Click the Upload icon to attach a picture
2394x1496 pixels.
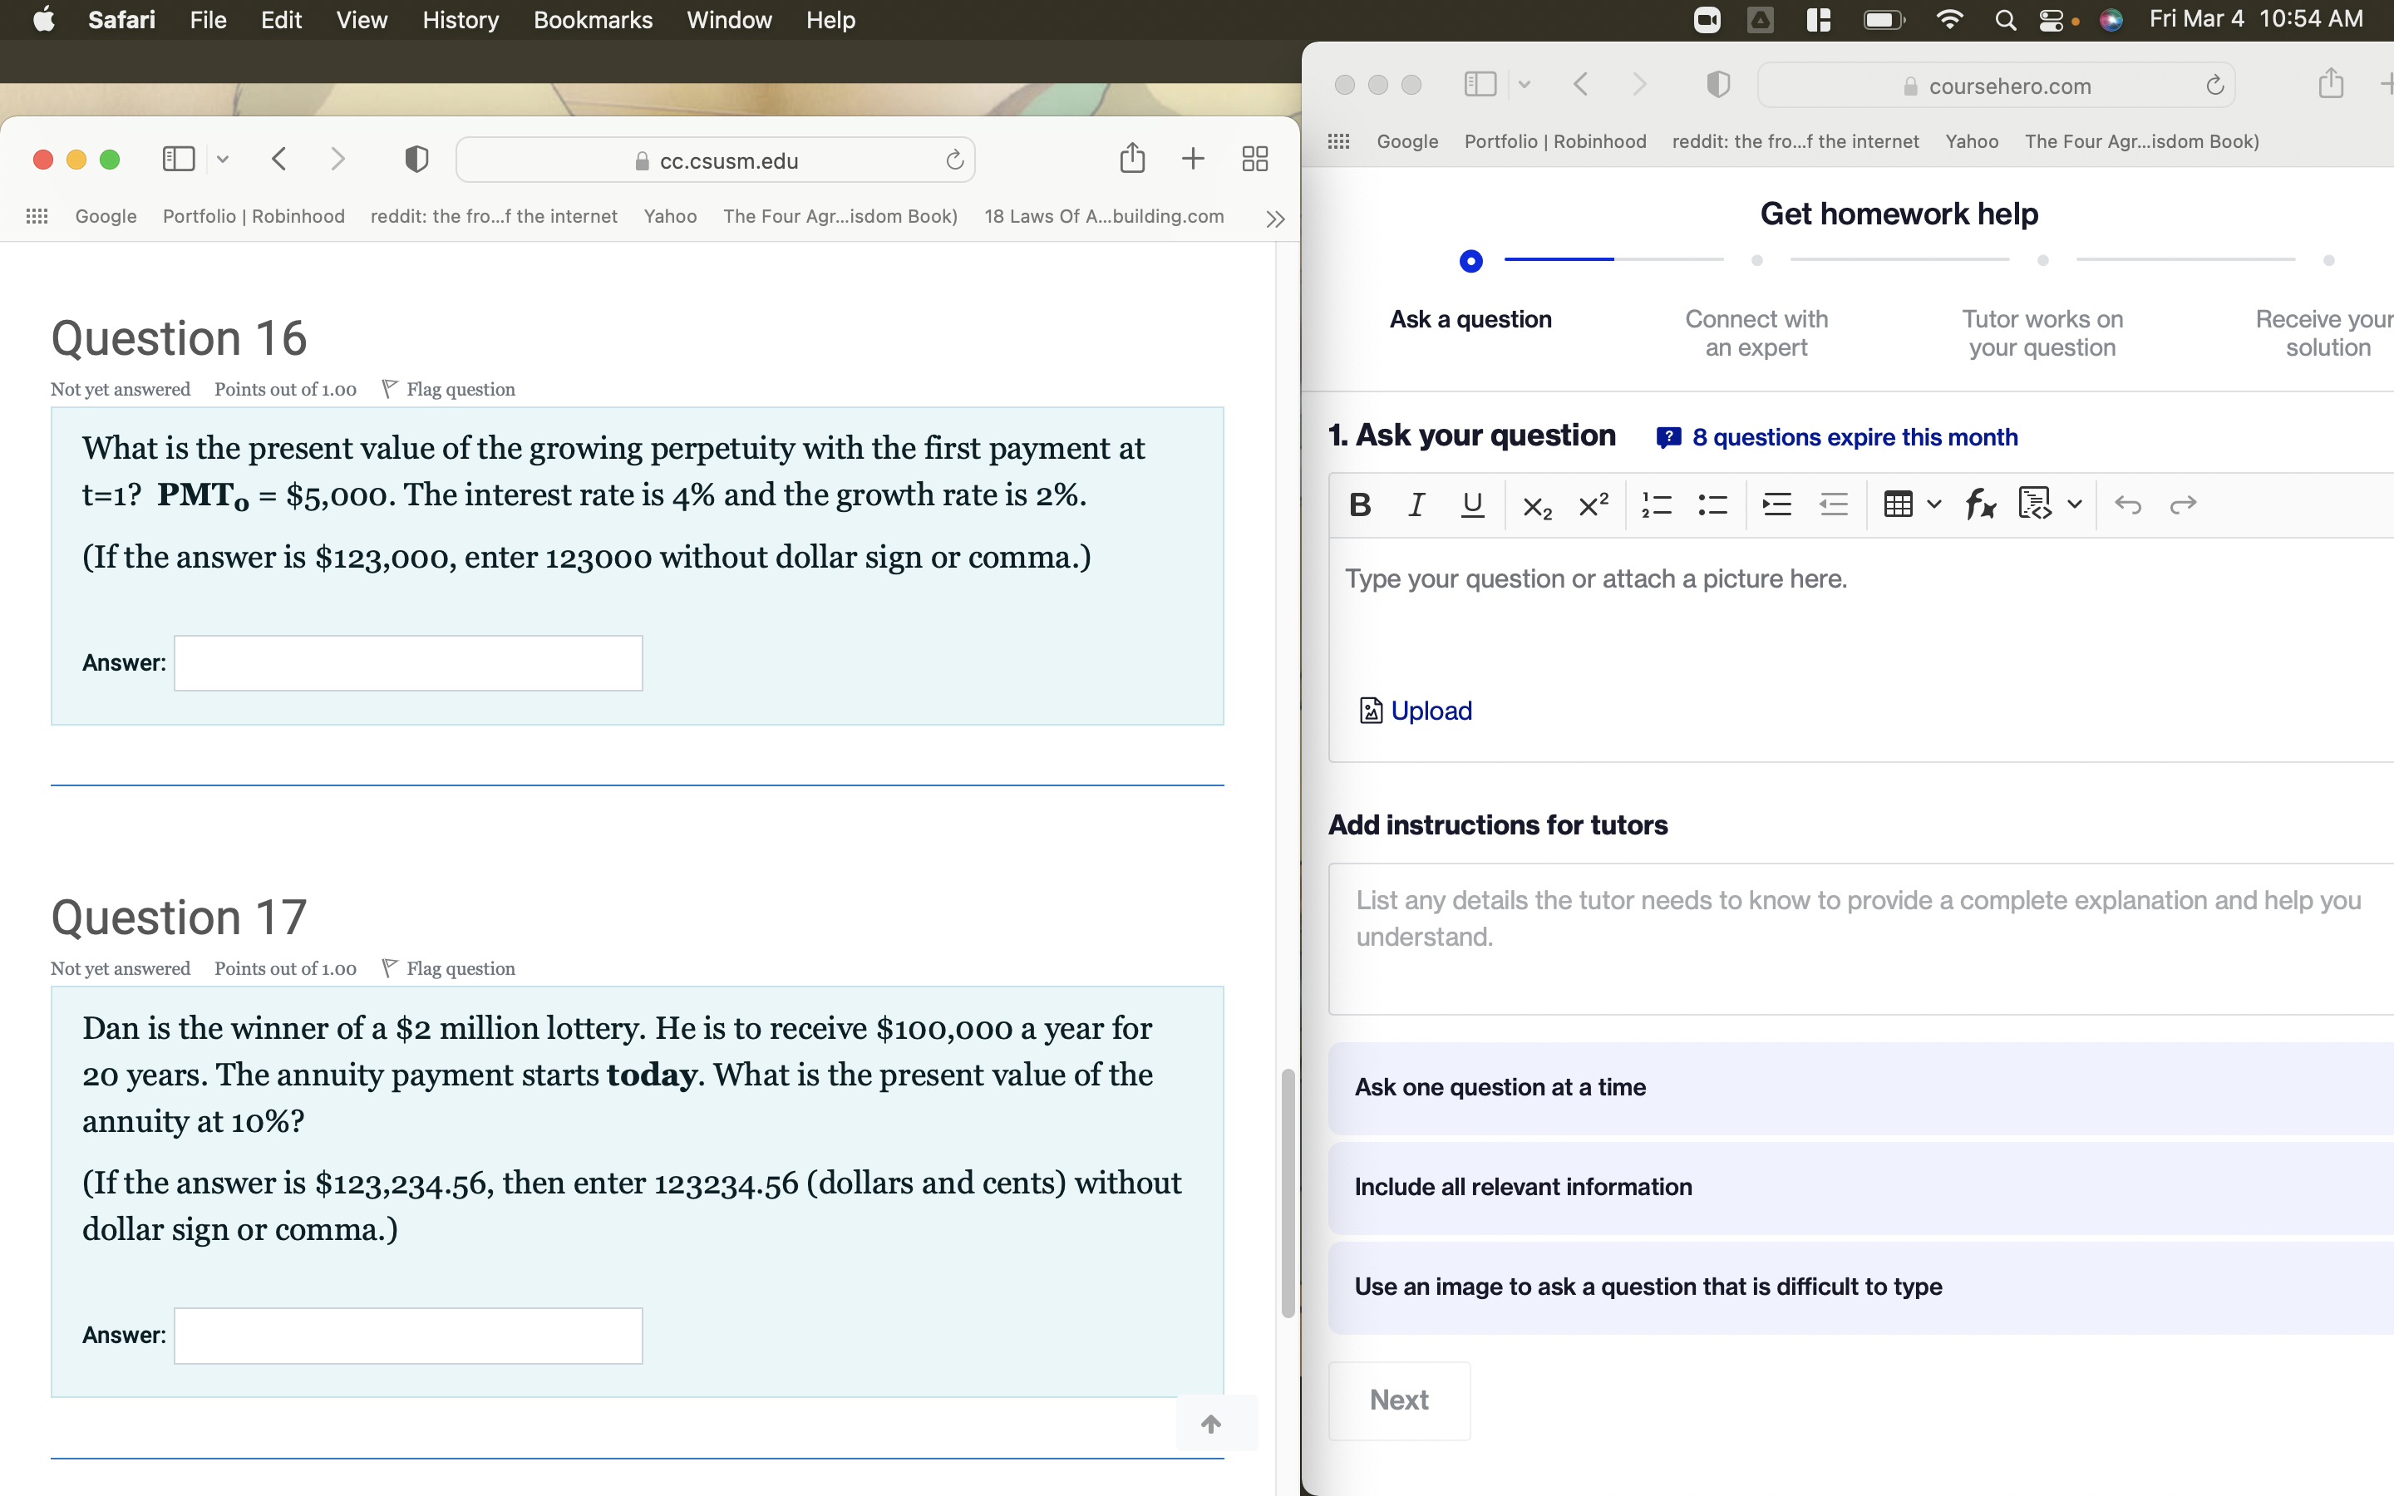(1371, 710)
